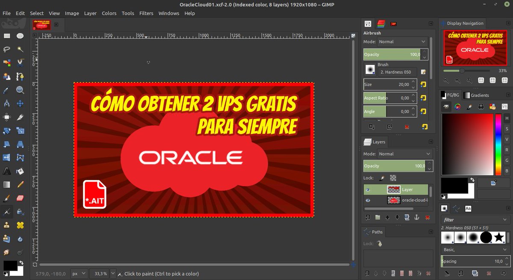Select the Fuzzy Select magic wand tool

pos(20,50)
